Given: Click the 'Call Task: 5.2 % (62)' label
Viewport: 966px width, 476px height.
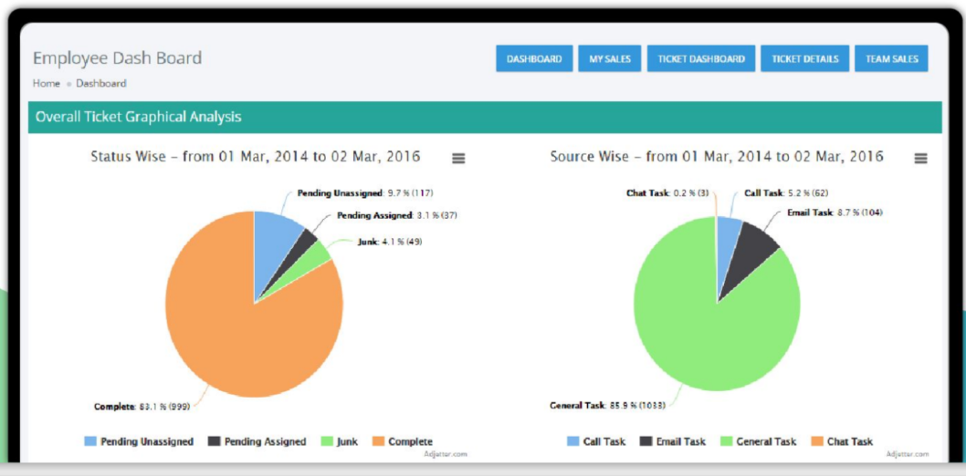Looking at the screenshot, I should (x=786, y=193).
